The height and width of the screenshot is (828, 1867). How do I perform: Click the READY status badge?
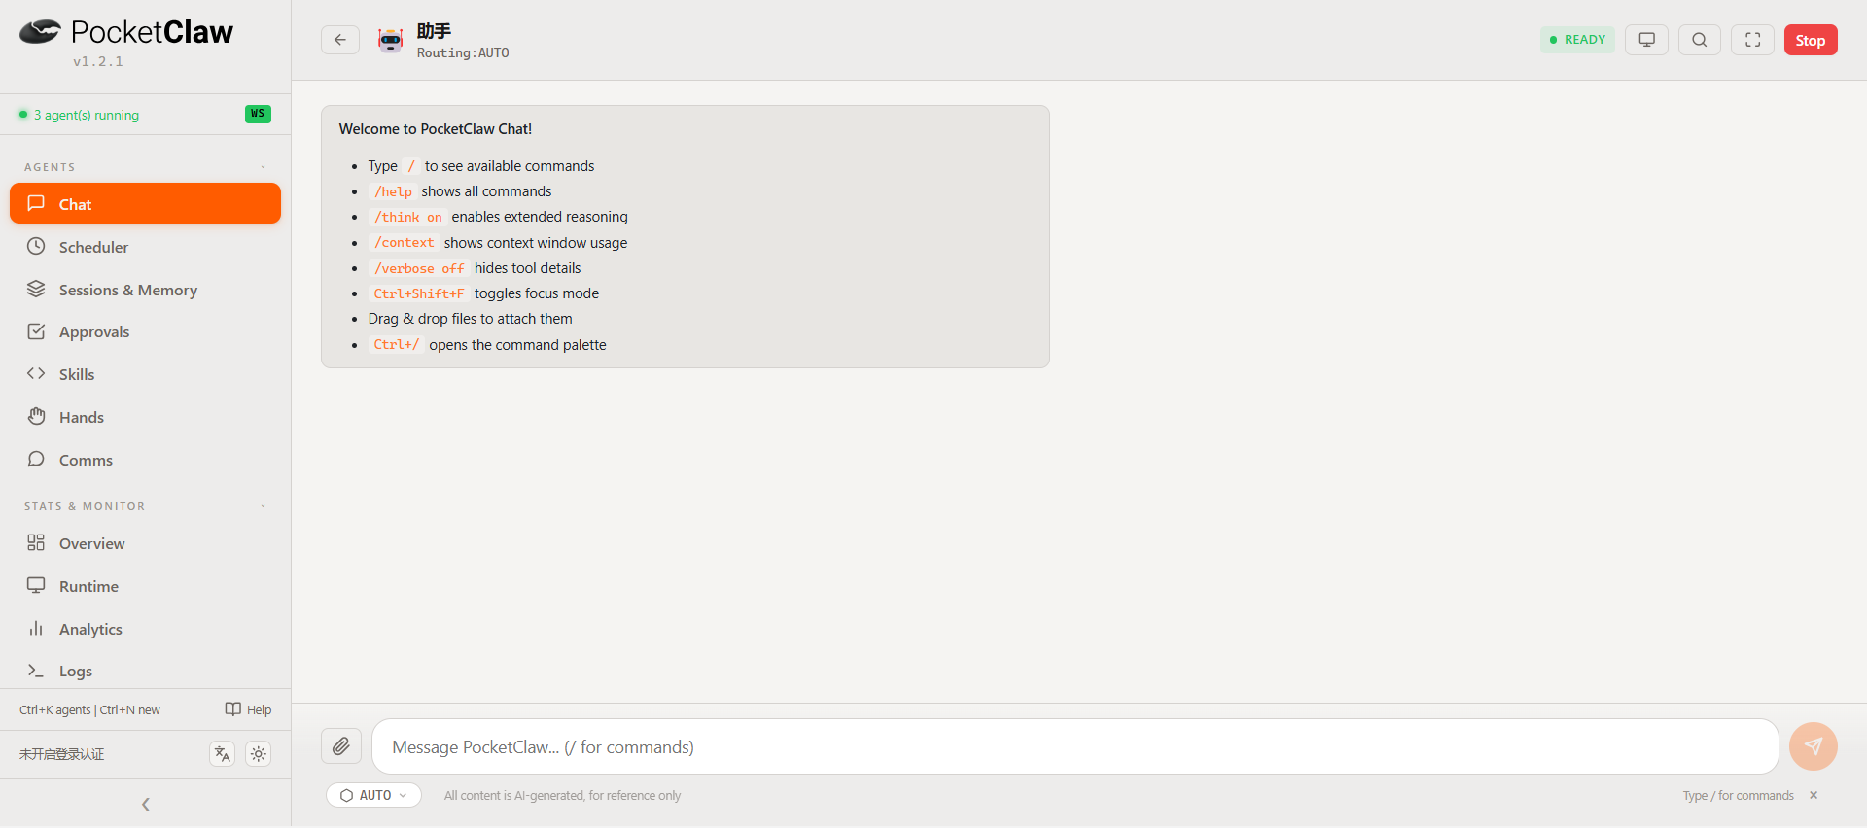coord(1577,40)
